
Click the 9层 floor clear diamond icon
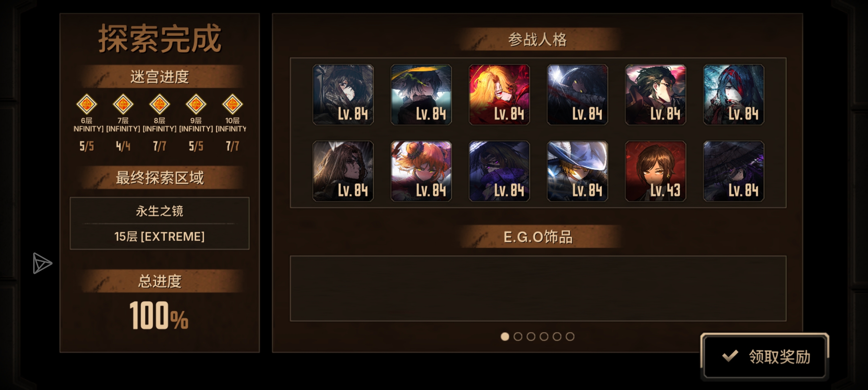pyautogui.click(x=196, y=104)
